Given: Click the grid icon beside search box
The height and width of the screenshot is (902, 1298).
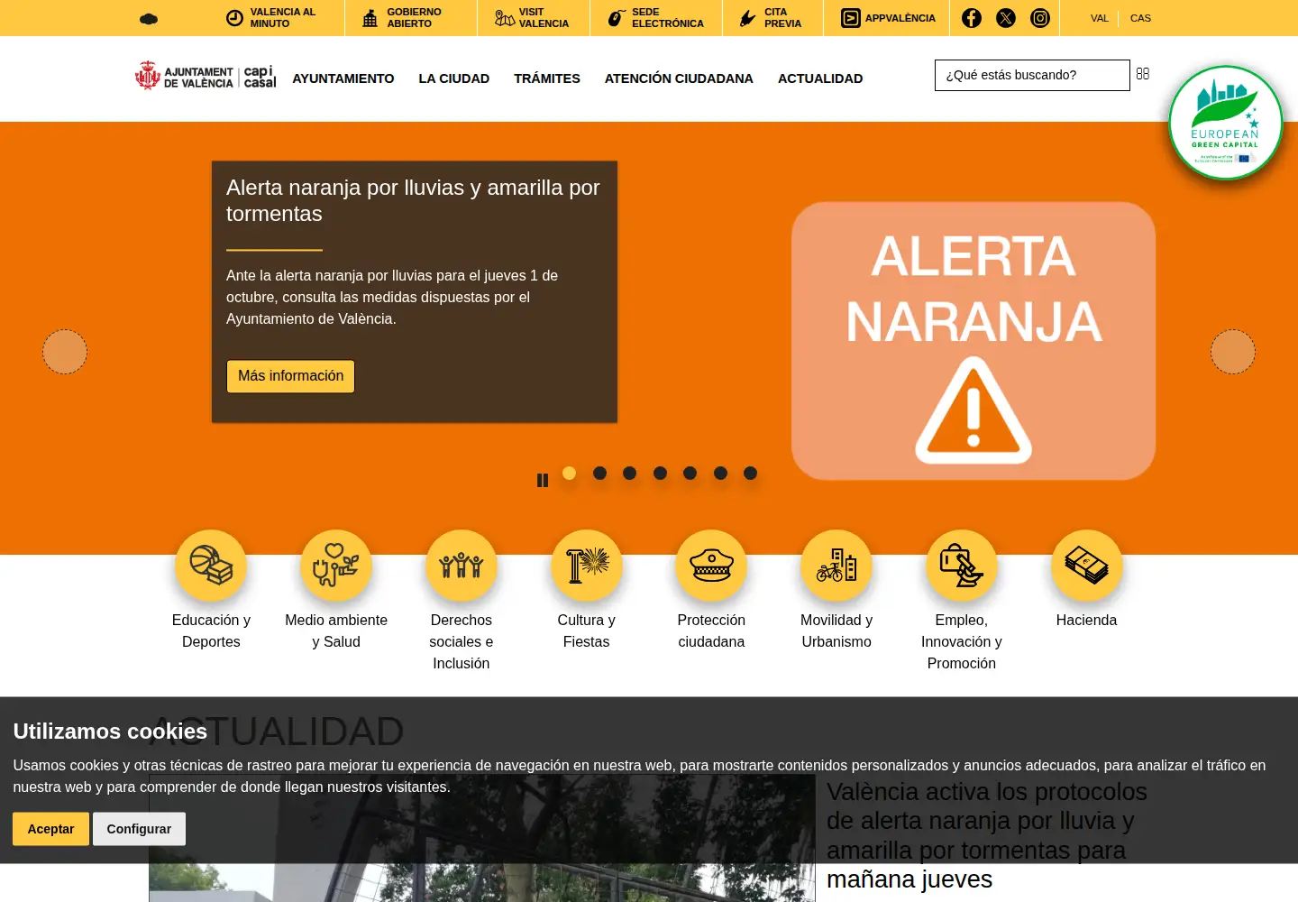Looking at the screenshot, I should 1143,74.
